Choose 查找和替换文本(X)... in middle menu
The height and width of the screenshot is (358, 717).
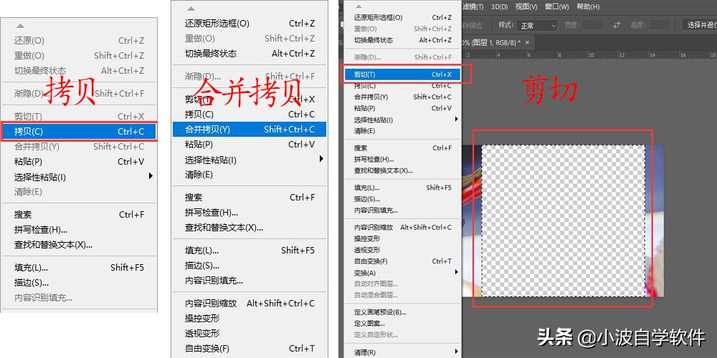(x=250, y=228)
